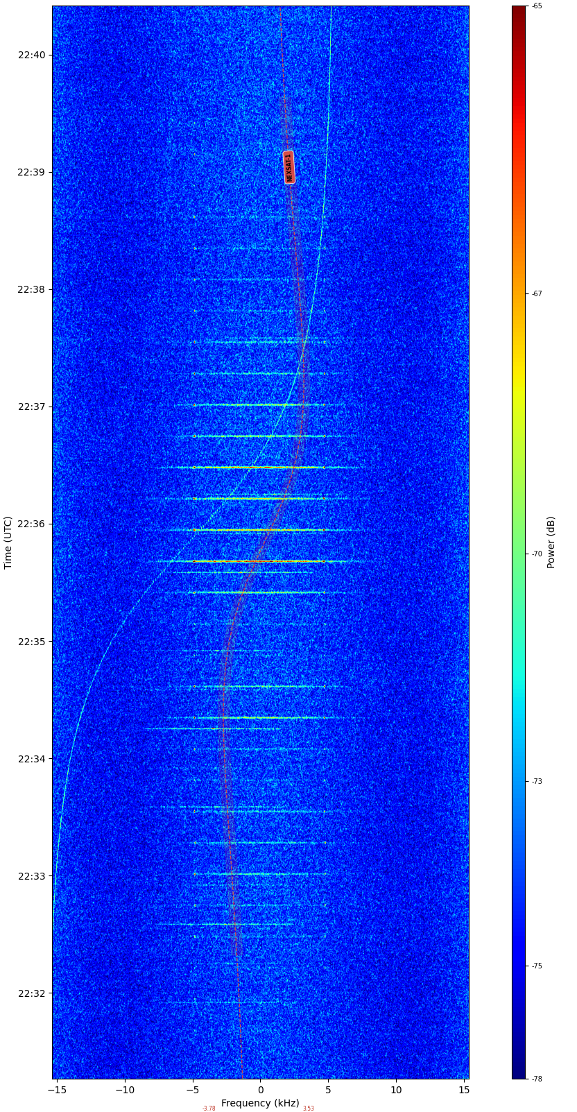Click the Power (dB) colorbar title
The width and height of the screenshot is (577, 1112).
[x=551, y=542]
